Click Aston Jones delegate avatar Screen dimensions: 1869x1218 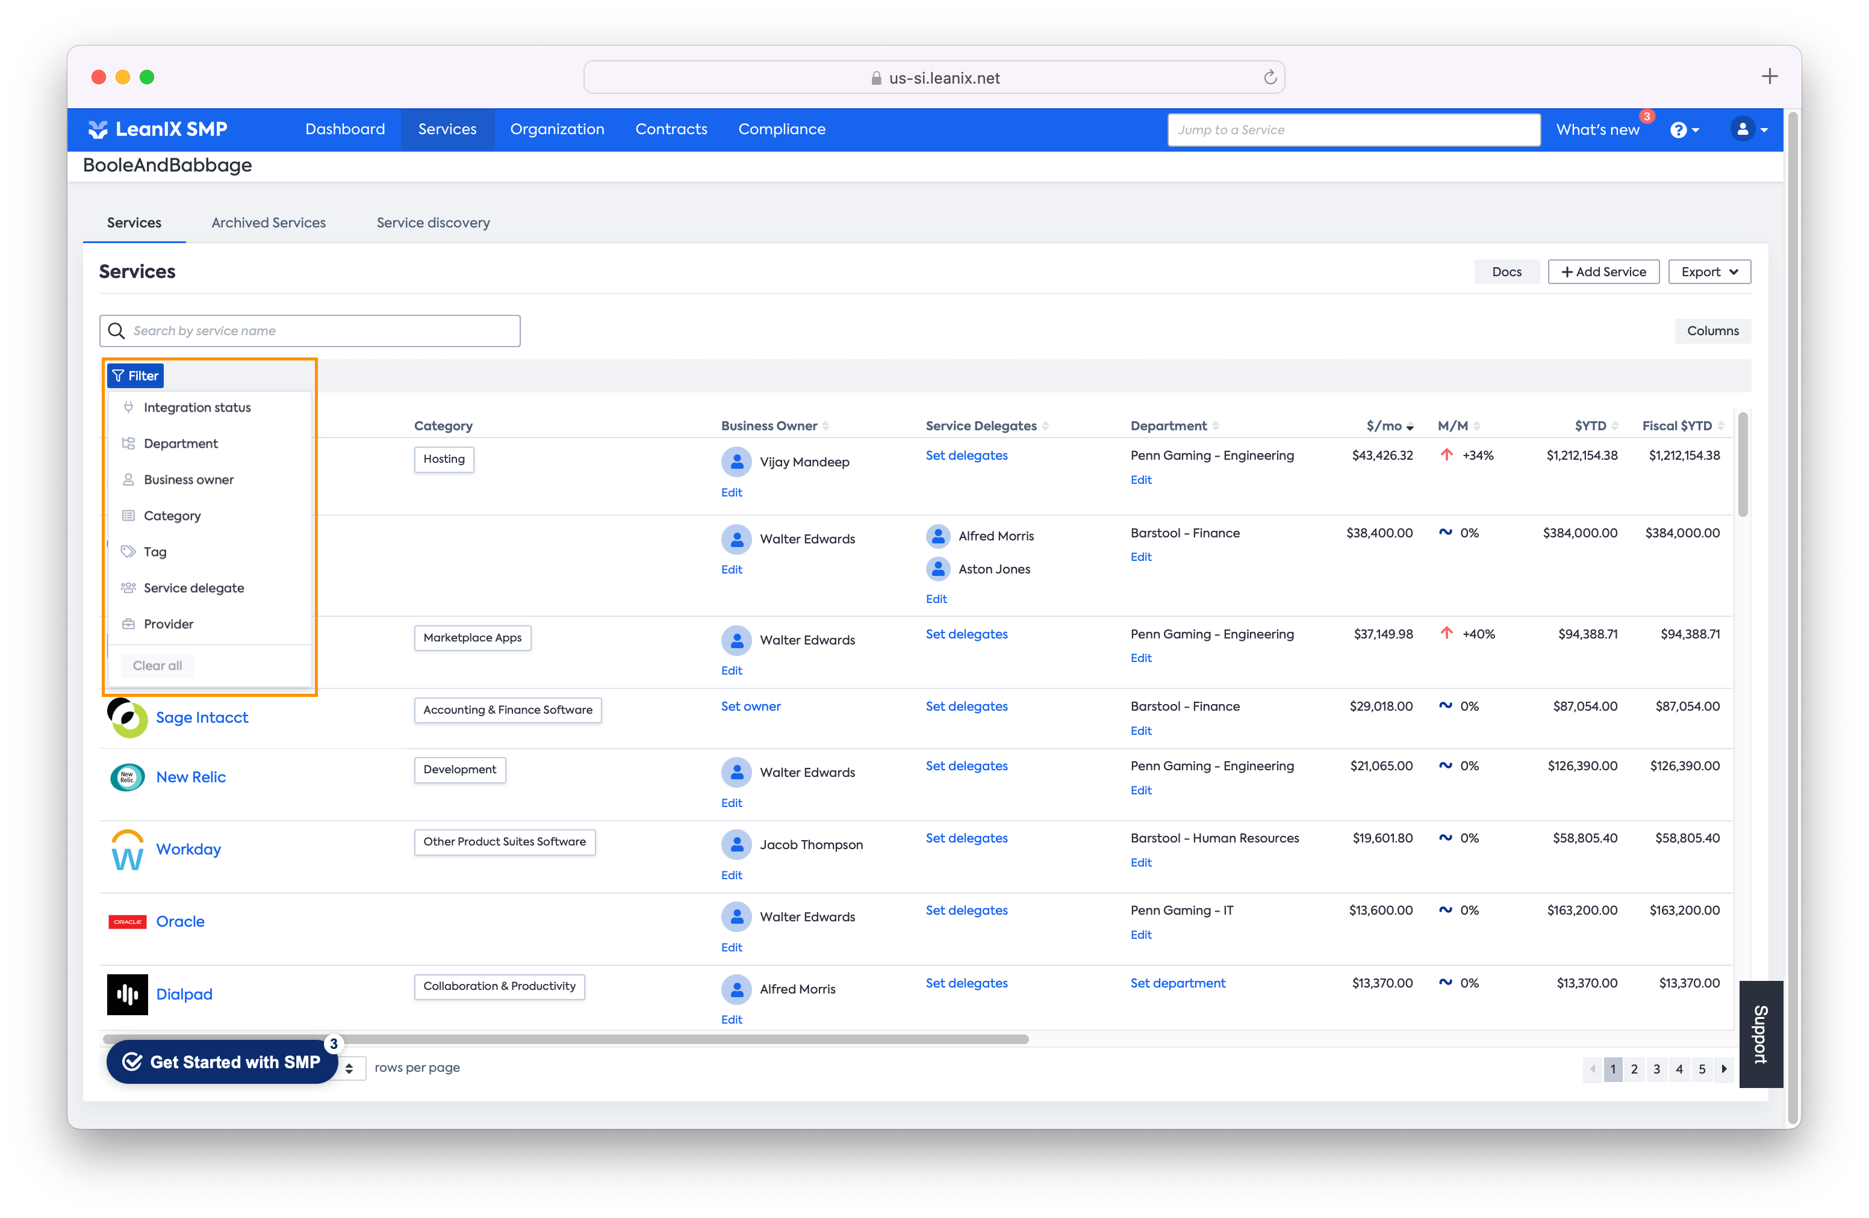coord(939,570)
